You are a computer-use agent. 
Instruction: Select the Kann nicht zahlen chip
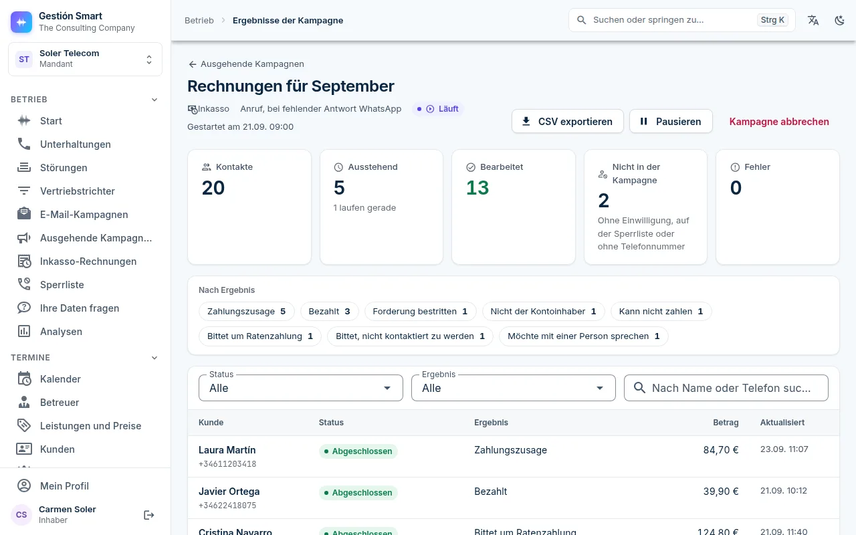(661, 312)
